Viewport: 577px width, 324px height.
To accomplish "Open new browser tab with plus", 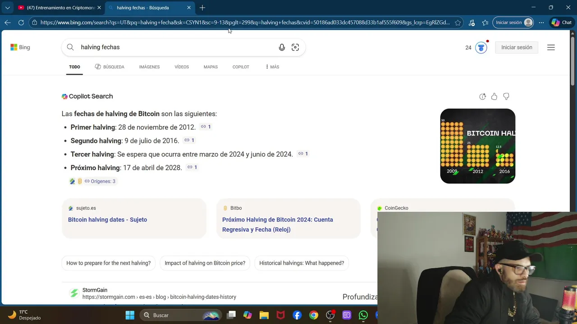I will click(x=202, y=8).
